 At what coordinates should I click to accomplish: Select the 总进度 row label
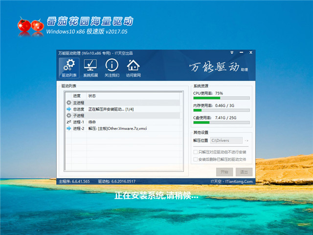[x=78, y=109]
